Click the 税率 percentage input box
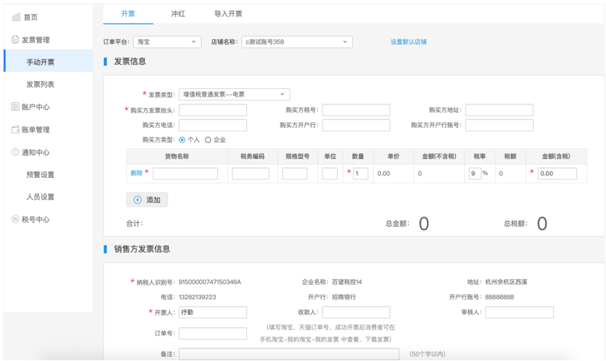 pyautogui.click(x=475, y=173)
